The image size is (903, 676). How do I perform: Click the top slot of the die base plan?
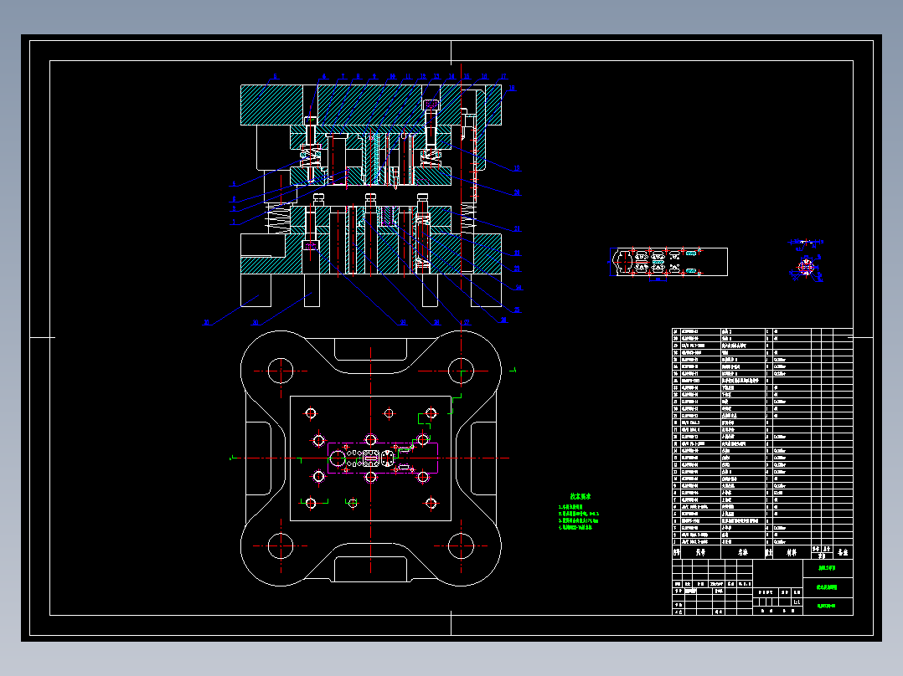click(370, 349)
